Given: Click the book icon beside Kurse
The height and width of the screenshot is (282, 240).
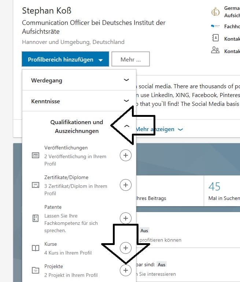Looking at the screenshot, I should click(35, 248).
